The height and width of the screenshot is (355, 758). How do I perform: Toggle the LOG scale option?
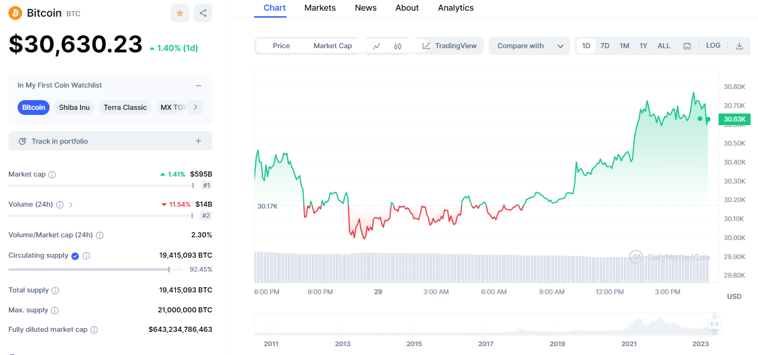pyautogui.click(x=713, y=45)
